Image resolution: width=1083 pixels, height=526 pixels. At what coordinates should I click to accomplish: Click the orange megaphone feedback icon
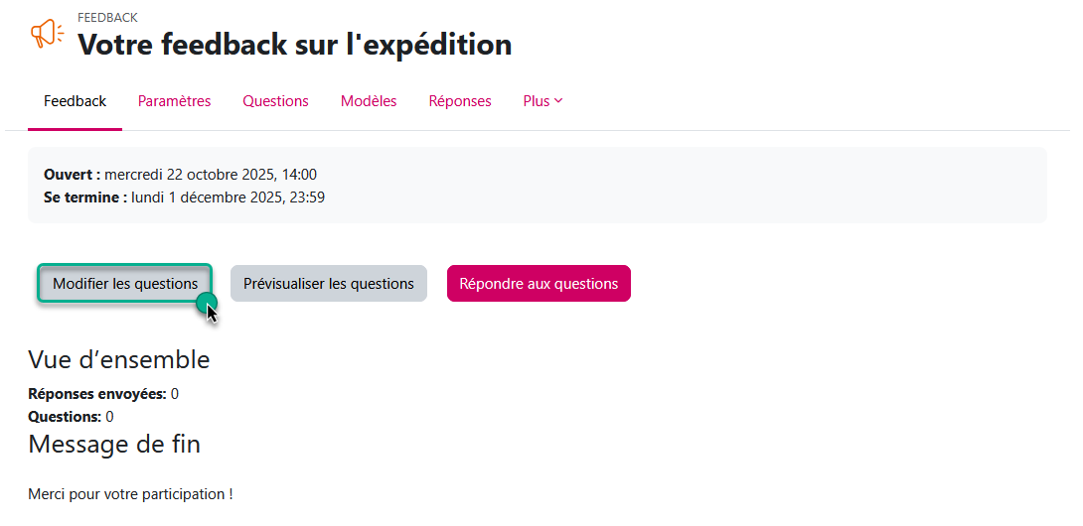pos(47,35)
